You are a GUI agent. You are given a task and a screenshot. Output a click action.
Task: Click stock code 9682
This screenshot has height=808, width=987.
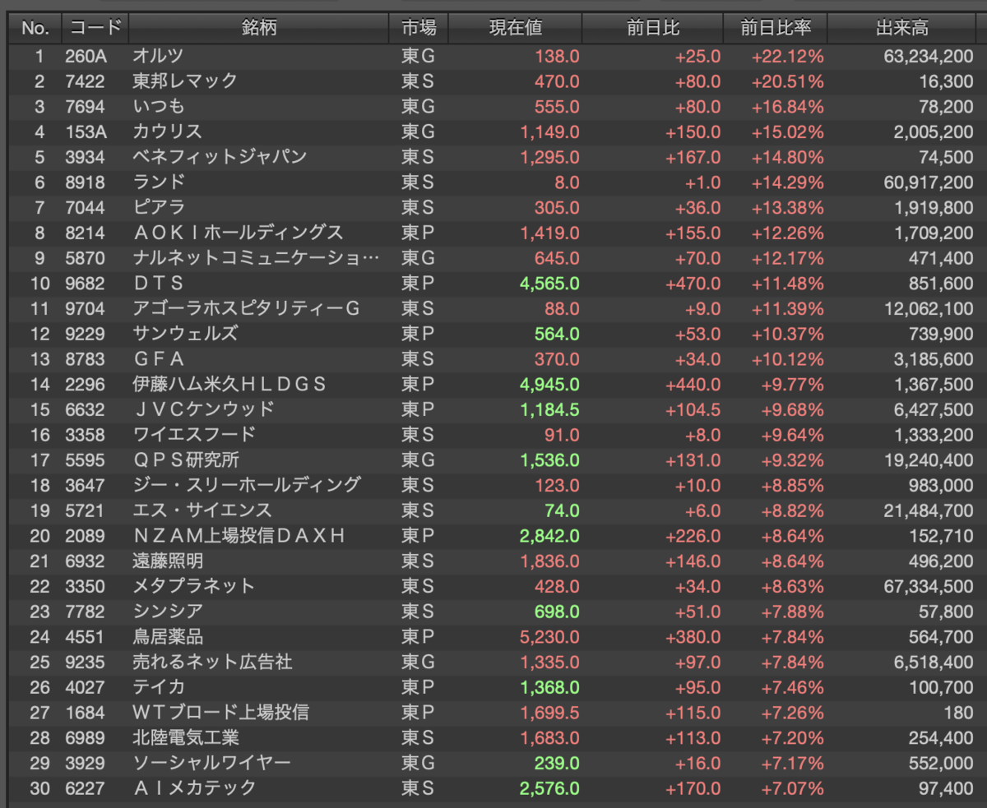[x=86, y=283]
